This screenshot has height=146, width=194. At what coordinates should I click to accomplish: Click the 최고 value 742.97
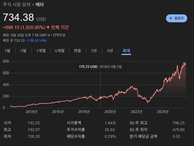pos(34,130)
